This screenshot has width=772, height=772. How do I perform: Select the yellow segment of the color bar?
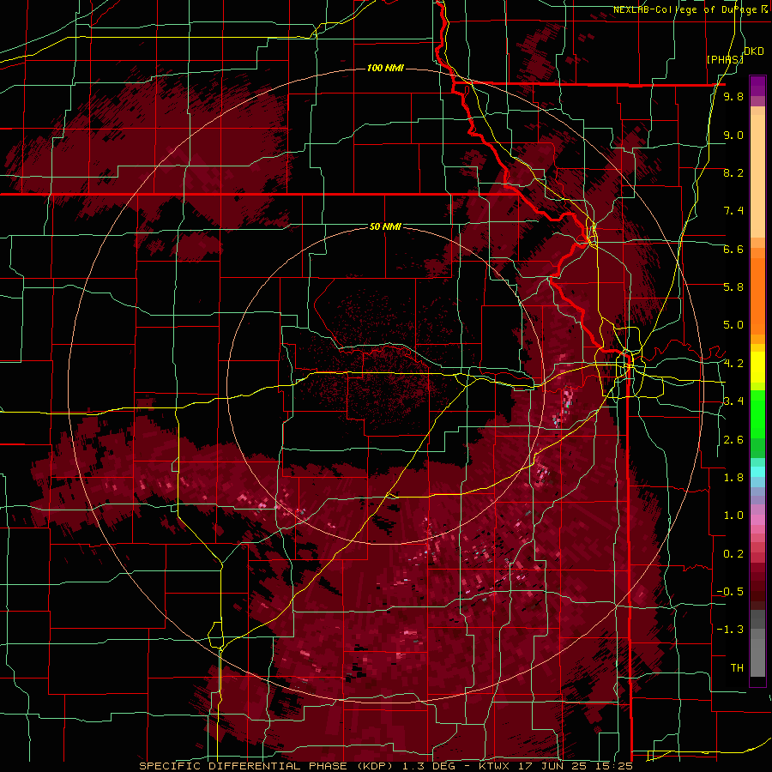pyautogui.click(x=757, y=367)
